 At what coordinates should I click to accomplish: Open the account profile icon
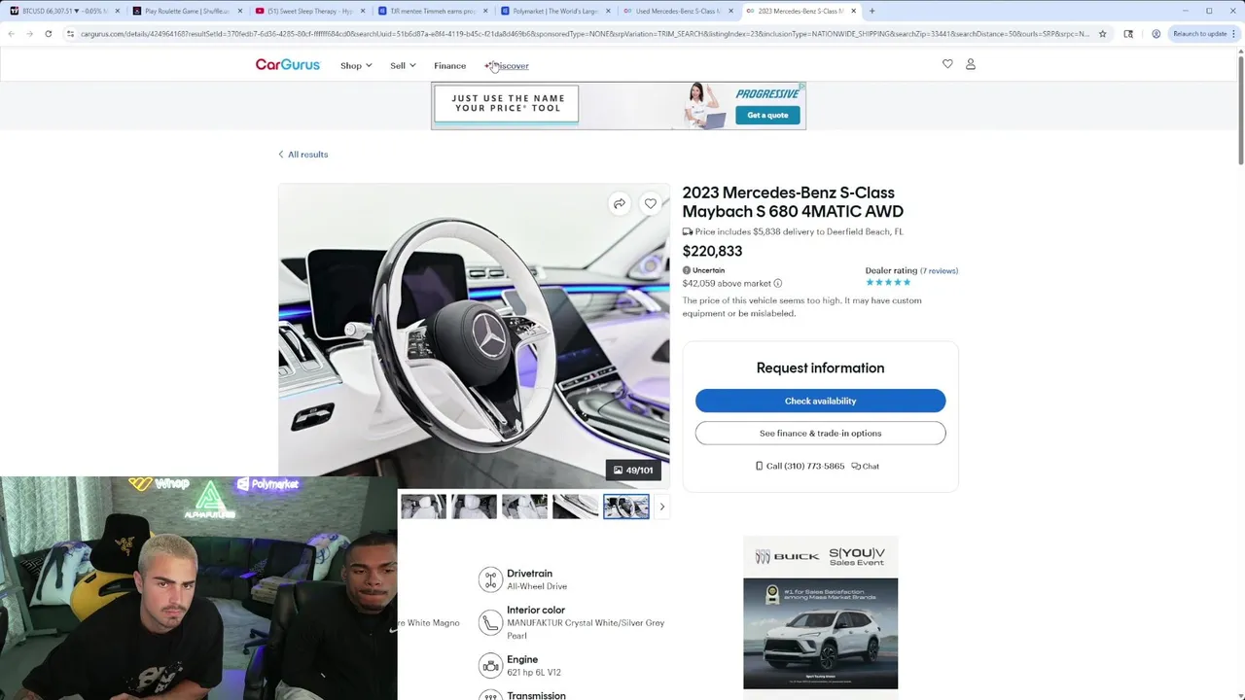970,64
